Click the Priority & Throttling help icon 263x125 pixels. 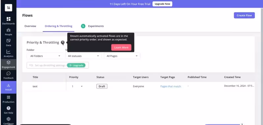click(x=62, y=43)
